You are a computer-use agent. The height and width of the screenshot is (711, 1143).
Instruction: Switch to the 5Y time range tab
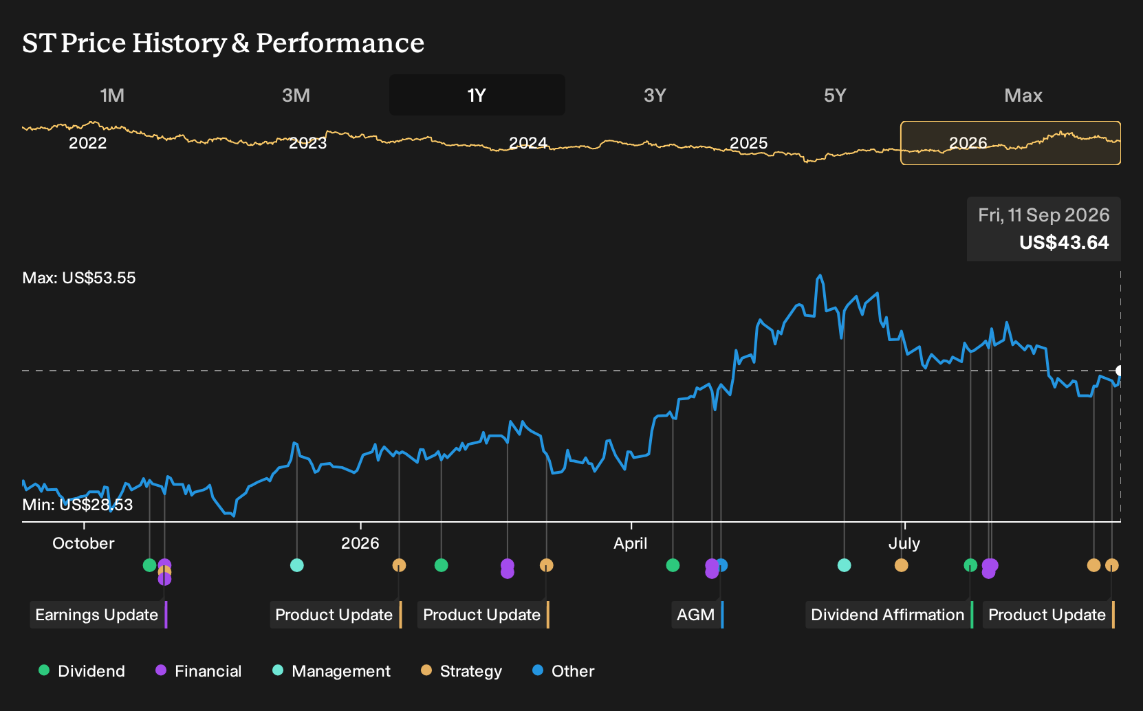[835, 95]
